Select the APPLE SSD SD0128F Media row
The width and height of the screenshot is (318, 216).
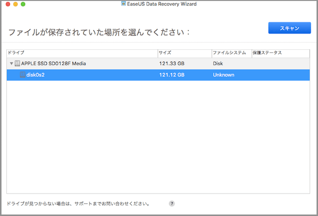point(158,64)
